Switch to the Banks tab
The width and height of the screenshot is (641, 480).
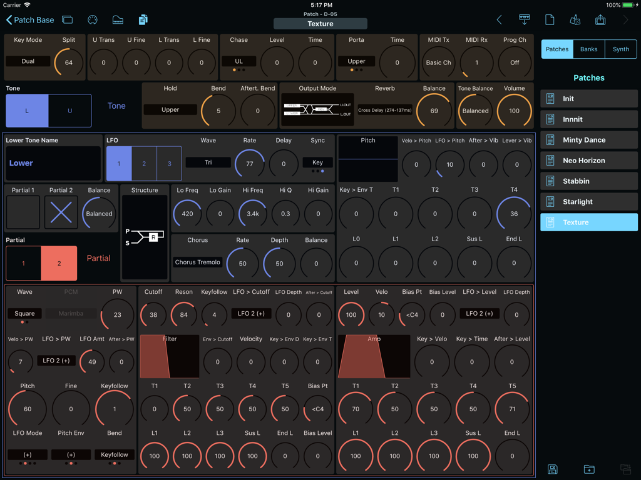pyautogui.click(x=588, y=49)
